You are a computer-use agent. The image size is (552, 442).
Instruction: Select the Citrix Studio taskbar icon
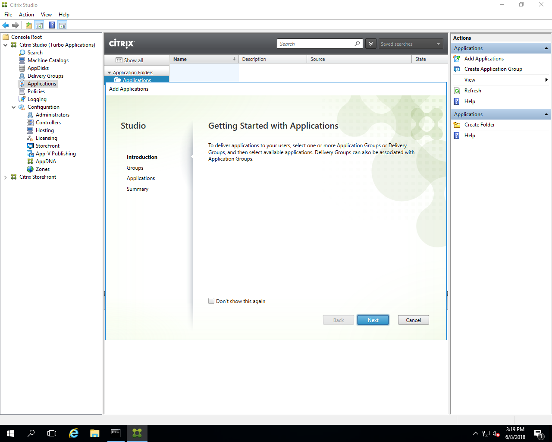(x=137, y=433)
